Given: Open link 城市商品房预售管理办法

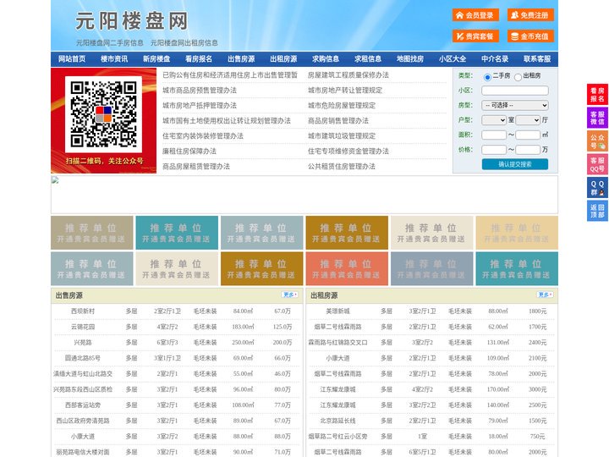Looking at the screenshot, I should [x=200, y=91].
